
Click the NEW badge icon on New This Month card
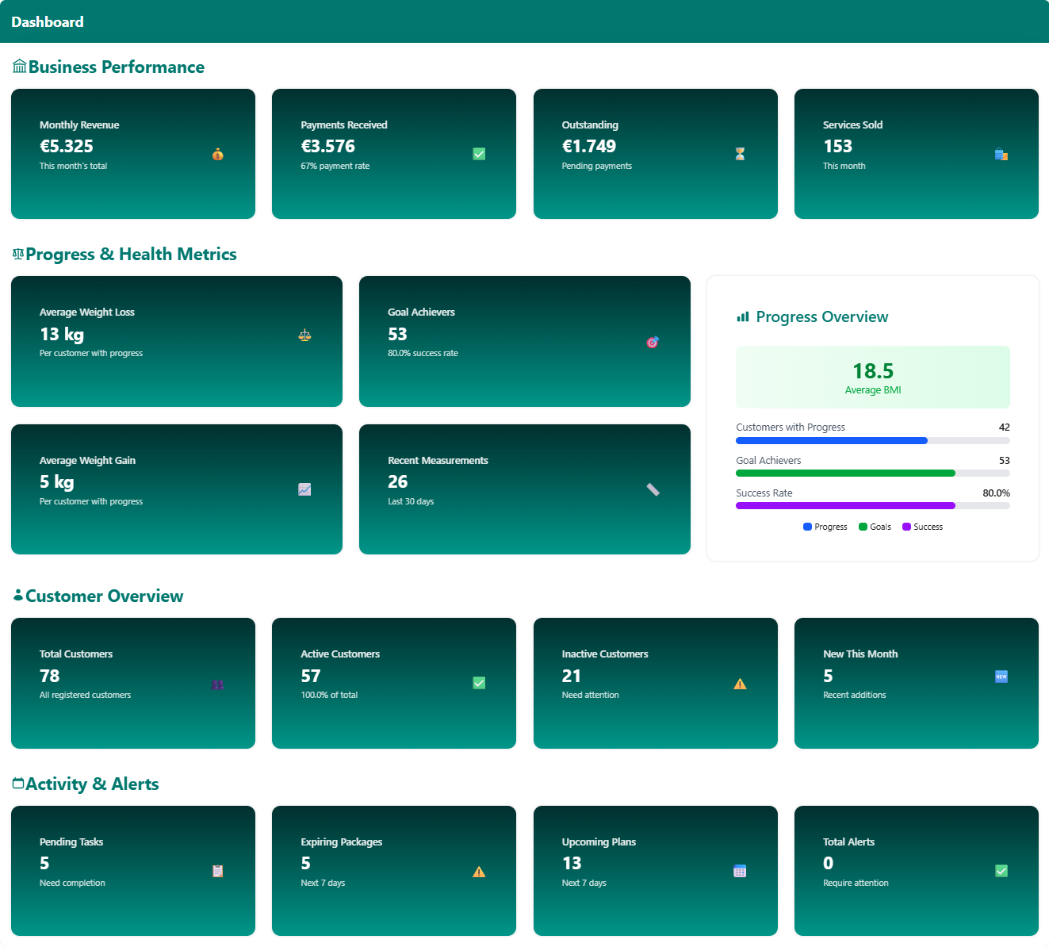[1001, 676]
